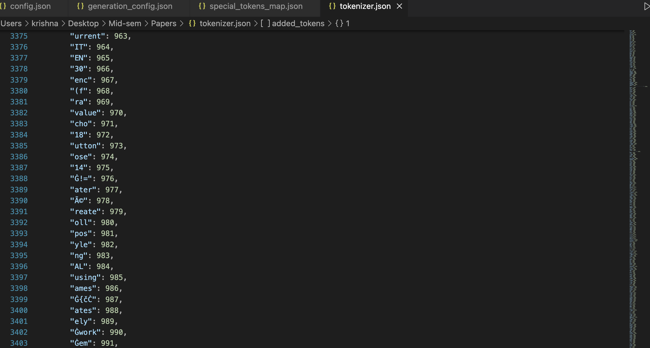Screen dimensions: 650x348
Task: Switch to the generation_config.json tab
Action: pyautogui.click(x=130, y=6)
